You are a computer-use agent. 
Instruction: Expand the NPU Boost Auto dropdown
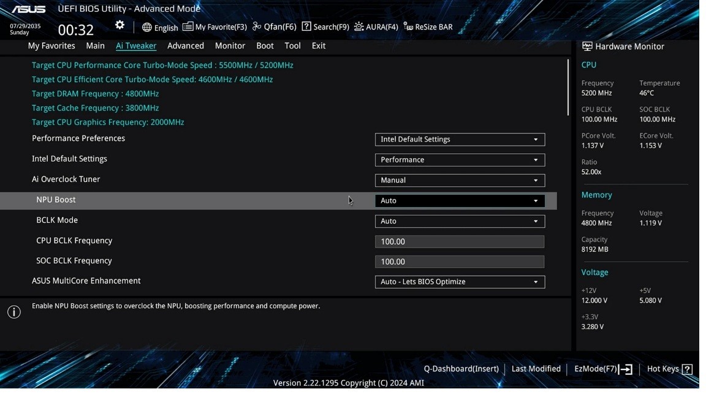[x=460, y=201]
